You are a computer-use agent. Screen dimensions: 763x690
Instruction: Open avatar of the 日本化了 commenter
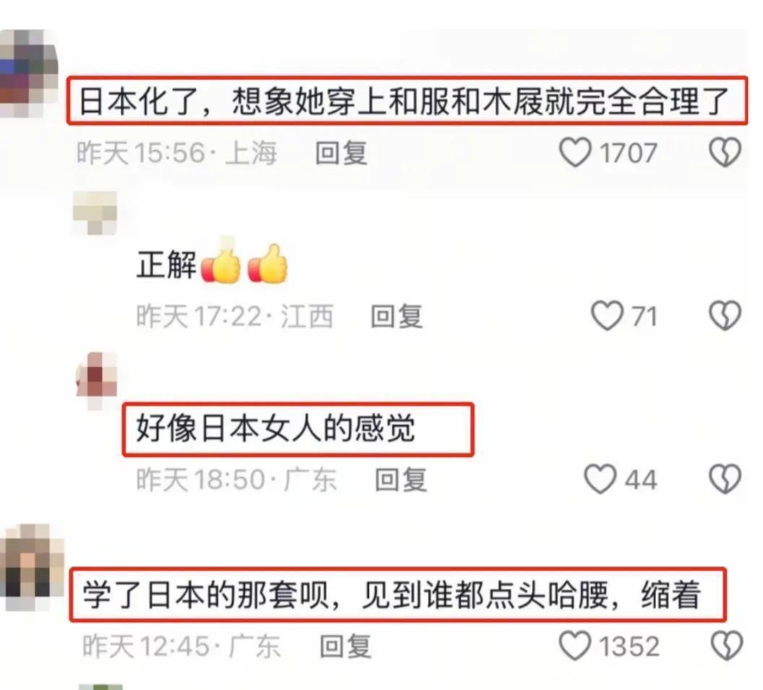(x=29, y=73)
